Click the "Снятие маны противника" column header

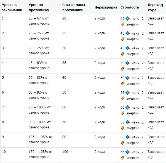(x=74, y=8)
